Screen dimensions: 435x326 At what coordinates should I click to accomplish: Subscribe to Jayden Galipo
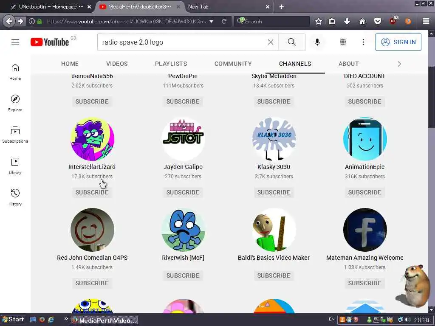183,192
